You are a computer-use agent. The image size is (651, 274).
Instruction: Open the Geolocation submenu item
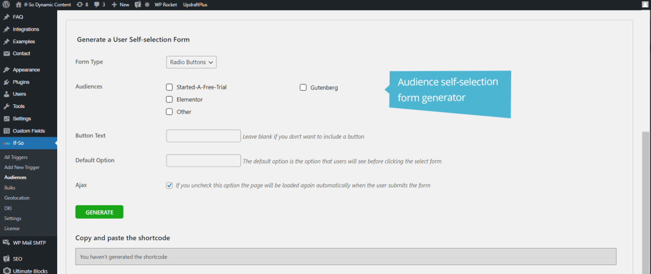[x=17, y=198]
